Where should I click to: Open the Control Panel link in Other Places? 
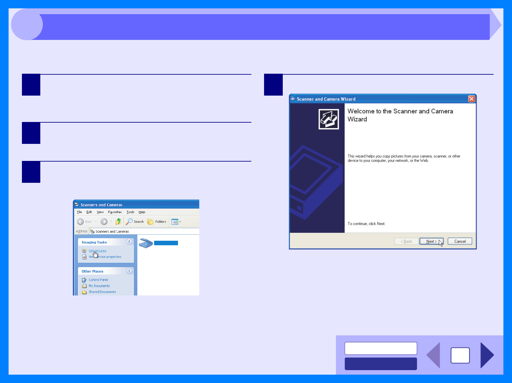98,280
